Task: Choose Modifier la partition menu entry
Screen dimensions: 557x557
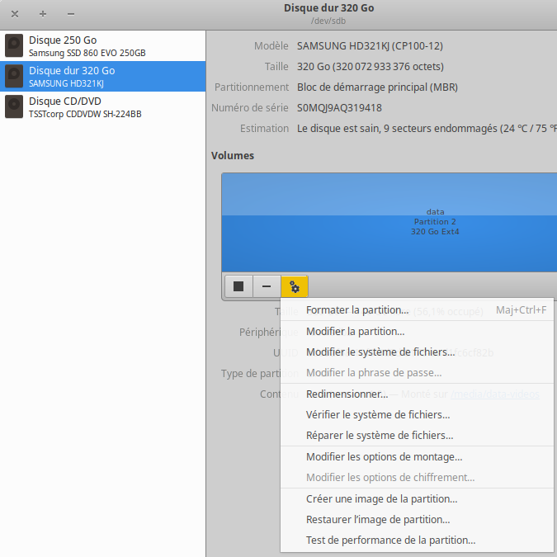Action: pos(417,332)
